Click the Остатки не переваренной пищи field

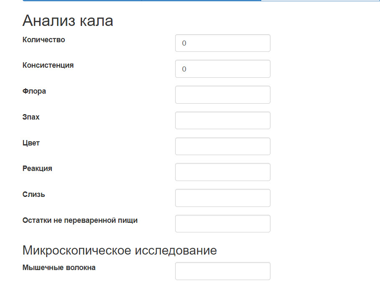(x=222, y=224)
